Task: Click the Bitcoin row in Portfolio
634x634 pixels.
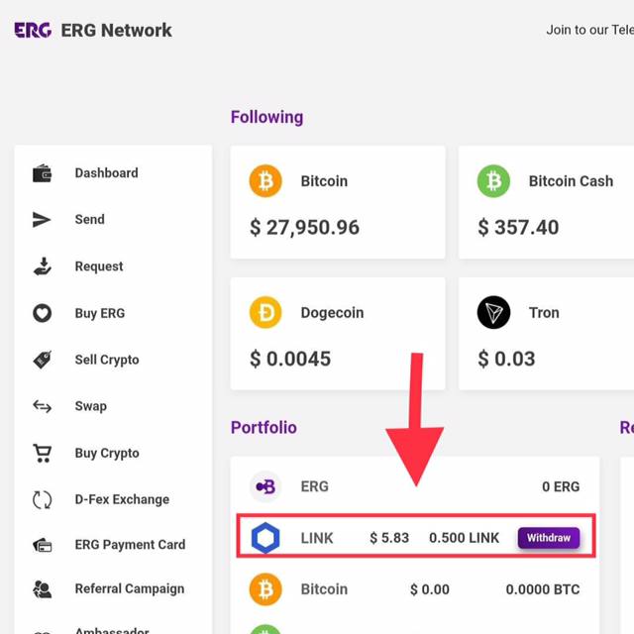Action: [414, 589]
